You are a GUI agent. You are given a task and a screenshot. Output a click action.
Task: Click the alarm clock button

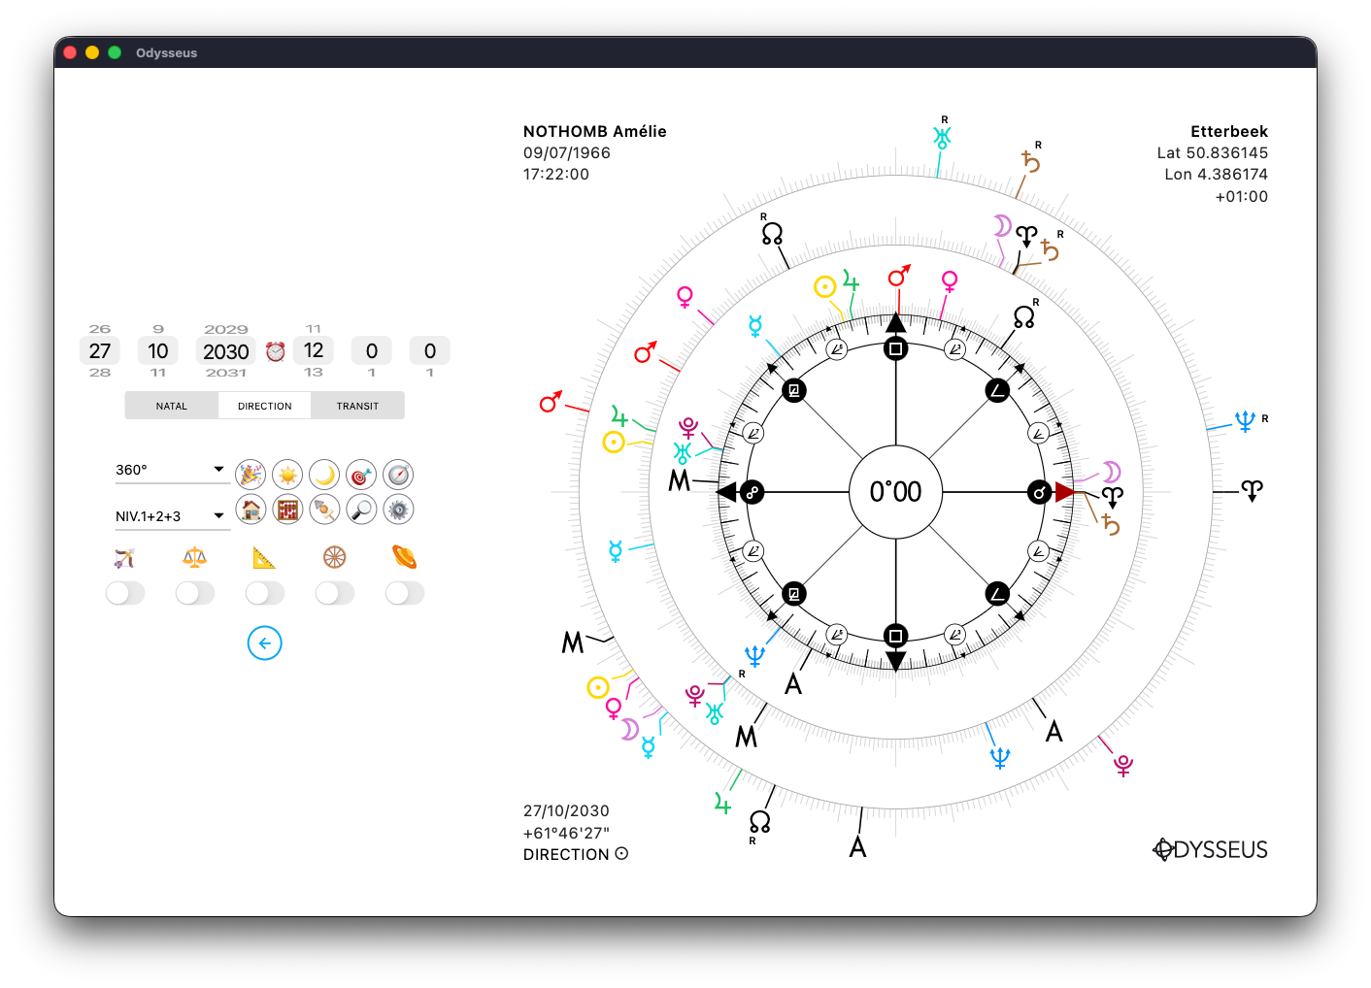point(276,351)
